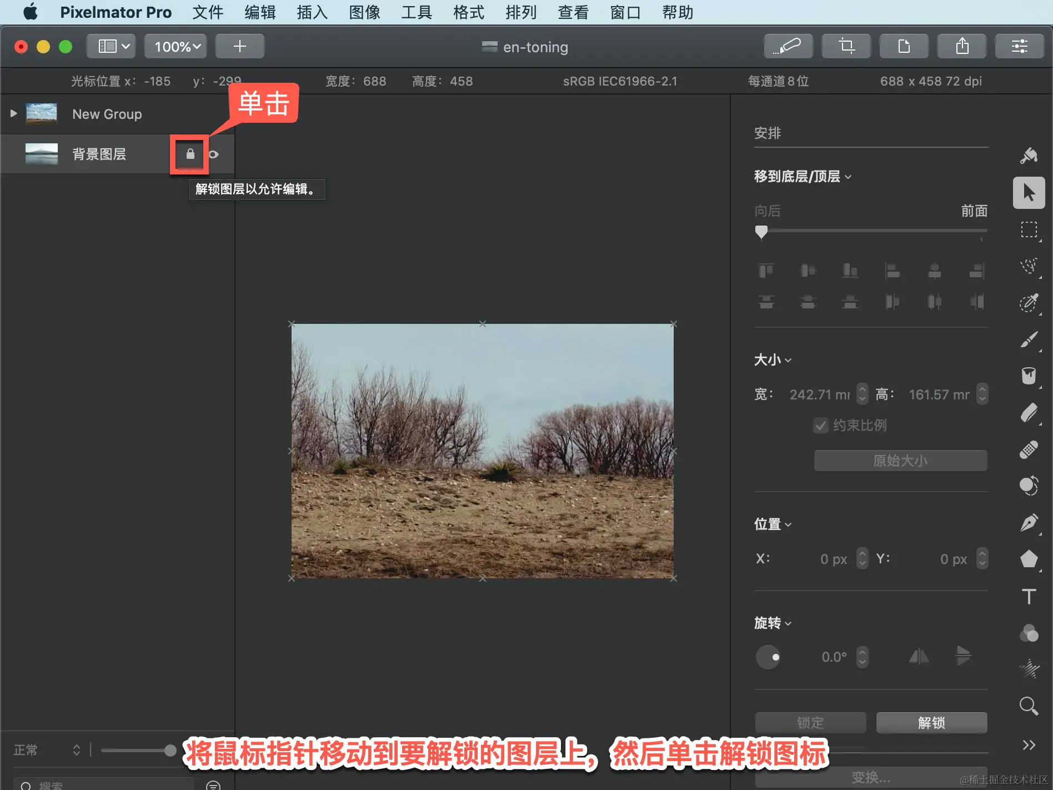The width and height of the screenshot is (1053, 790).
Task: Select the Repair bandage tool
Action: [1029, 449]
